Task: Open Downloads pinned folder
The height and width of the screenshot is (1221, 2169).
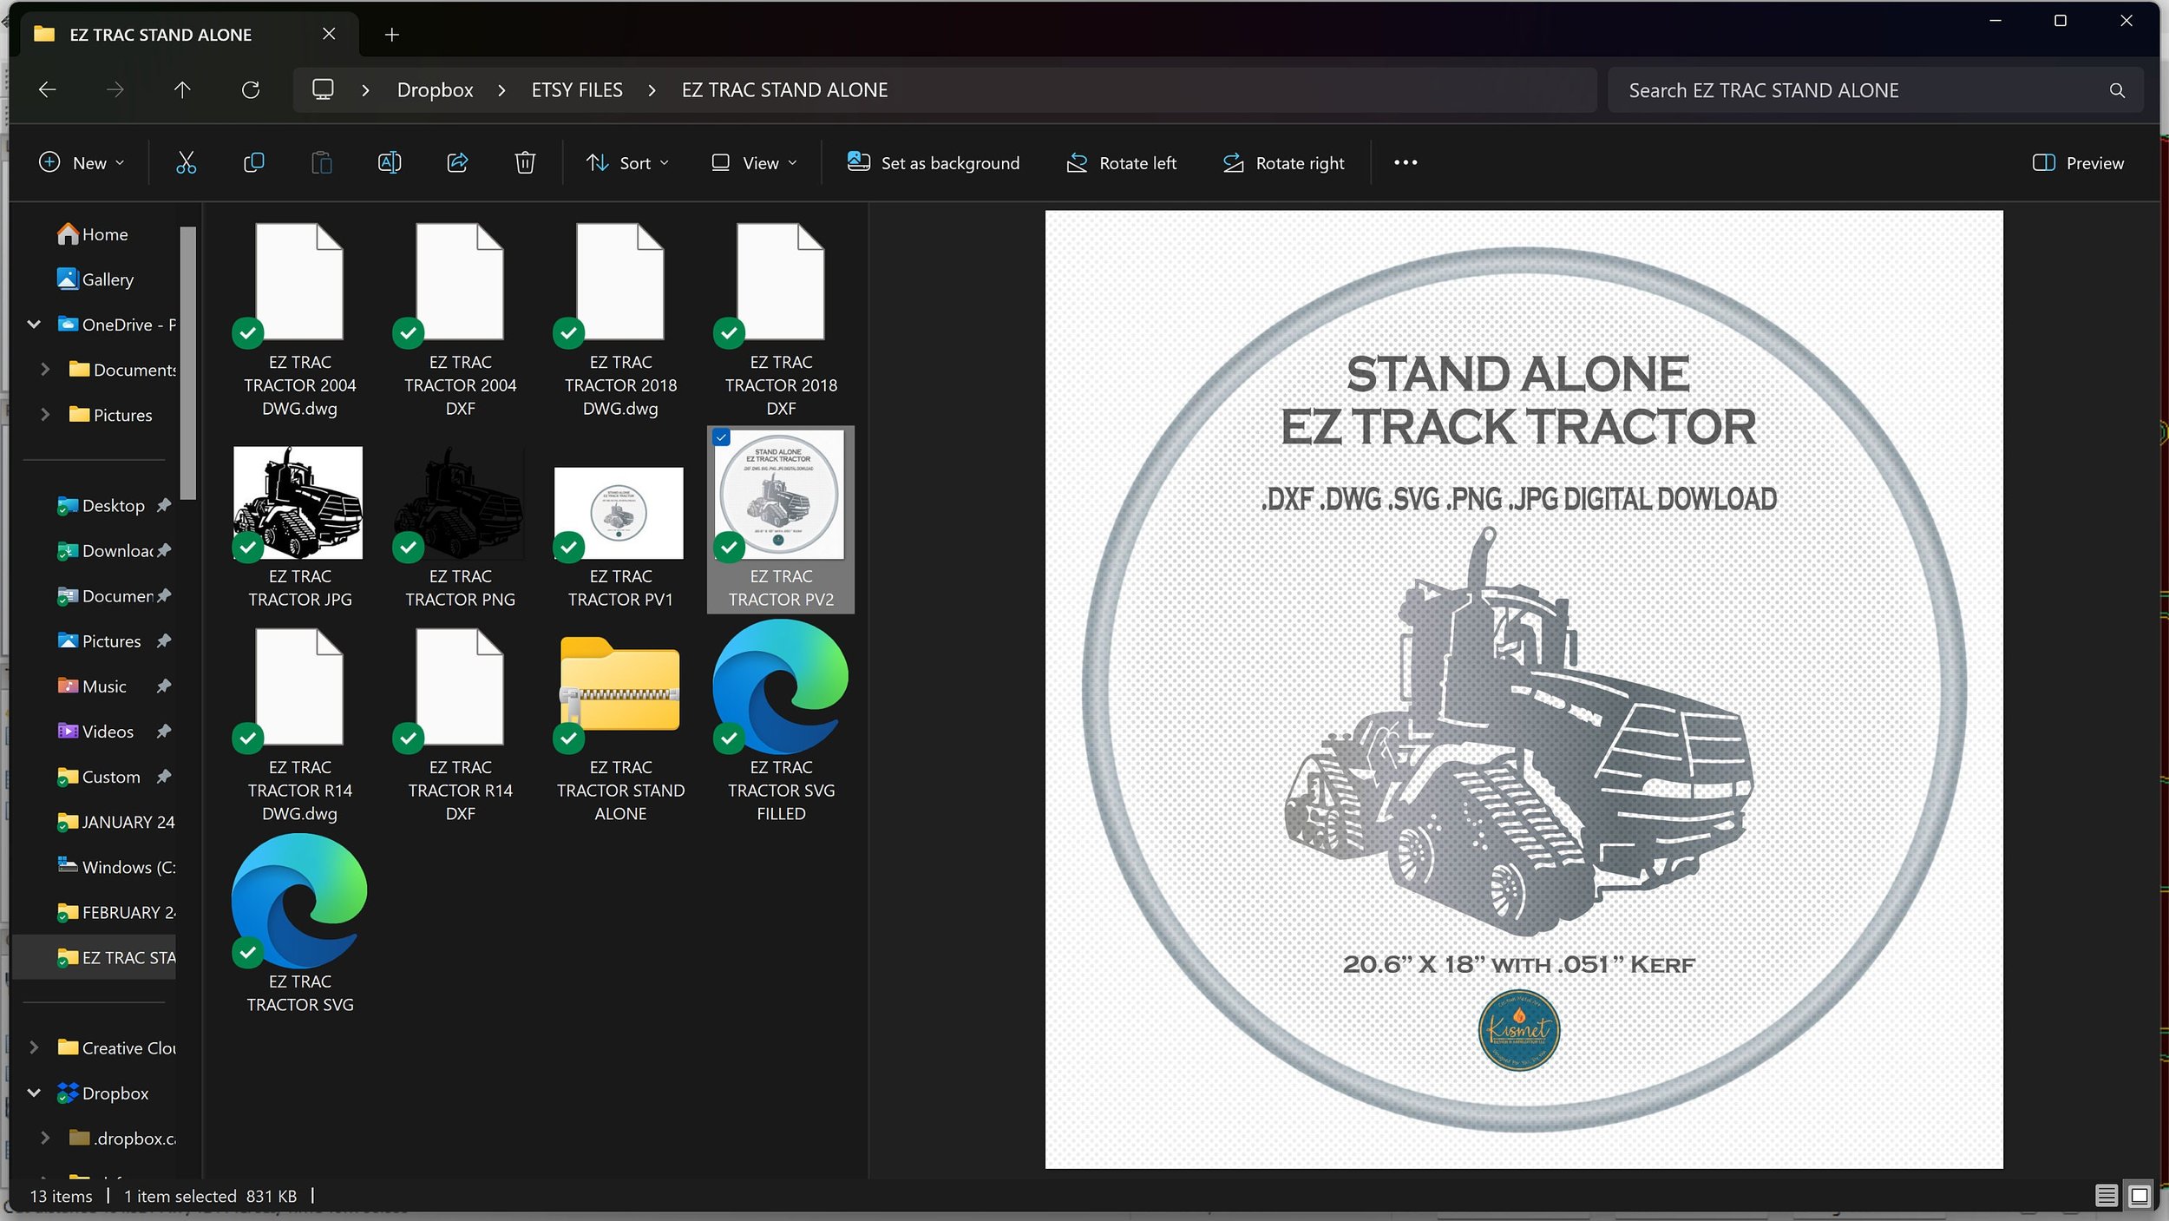Action: coord(113,551)
